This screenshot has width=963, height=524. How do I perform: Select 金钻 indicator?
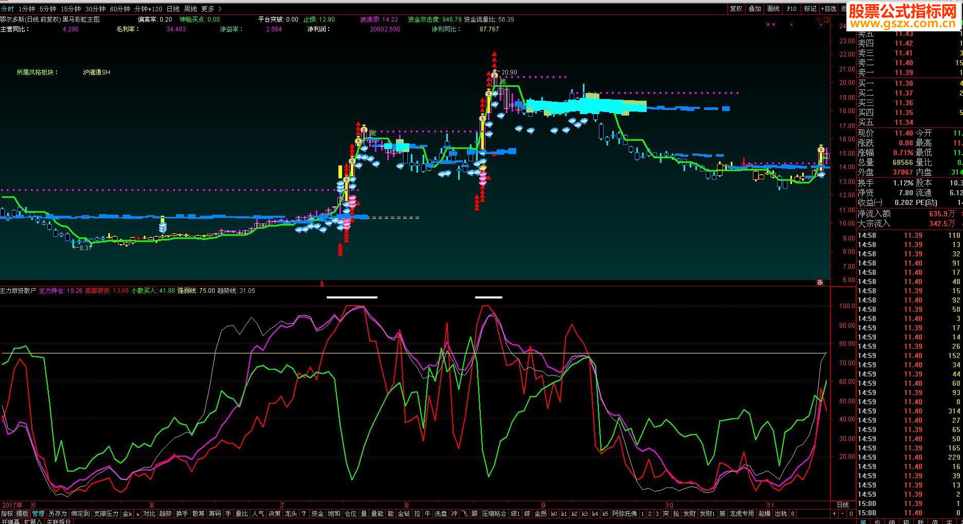(404, 514)
